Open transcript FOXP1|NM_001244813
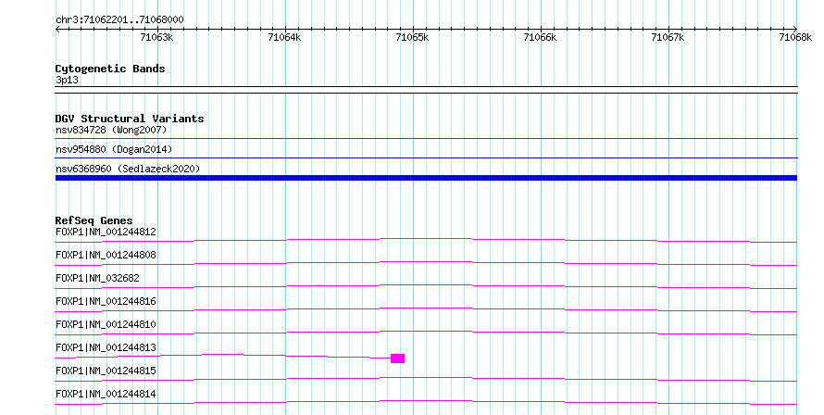 click(106, 347)
